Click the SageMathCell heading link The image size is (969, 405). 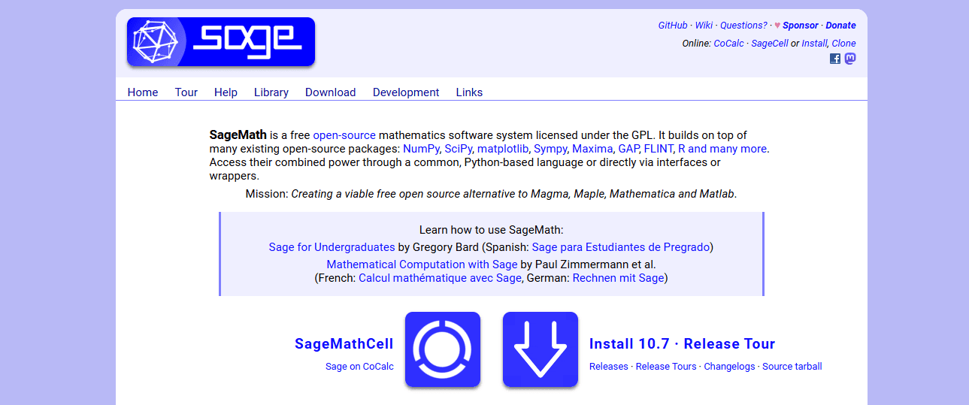344,344
